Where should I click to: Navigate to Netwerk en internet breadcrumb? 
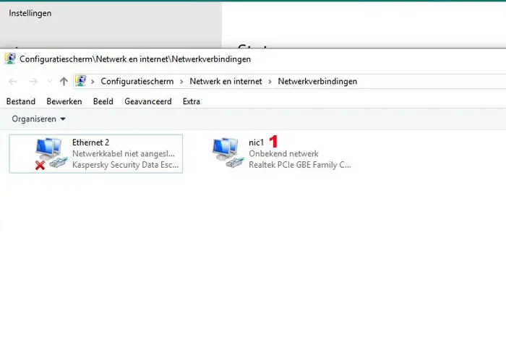[226, 82]
